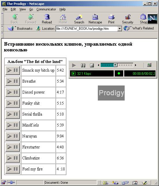Open the Communicator menu
This screenshot has height=186, width=159.
click(46, 9)
